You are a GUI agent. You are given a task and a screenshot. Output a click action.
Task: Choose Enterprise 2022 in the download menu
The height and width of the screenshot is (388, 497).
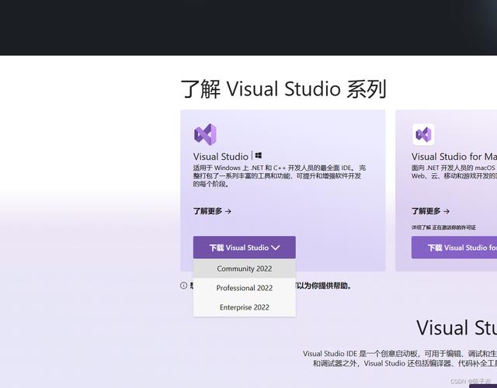click(x=245, y=307)
